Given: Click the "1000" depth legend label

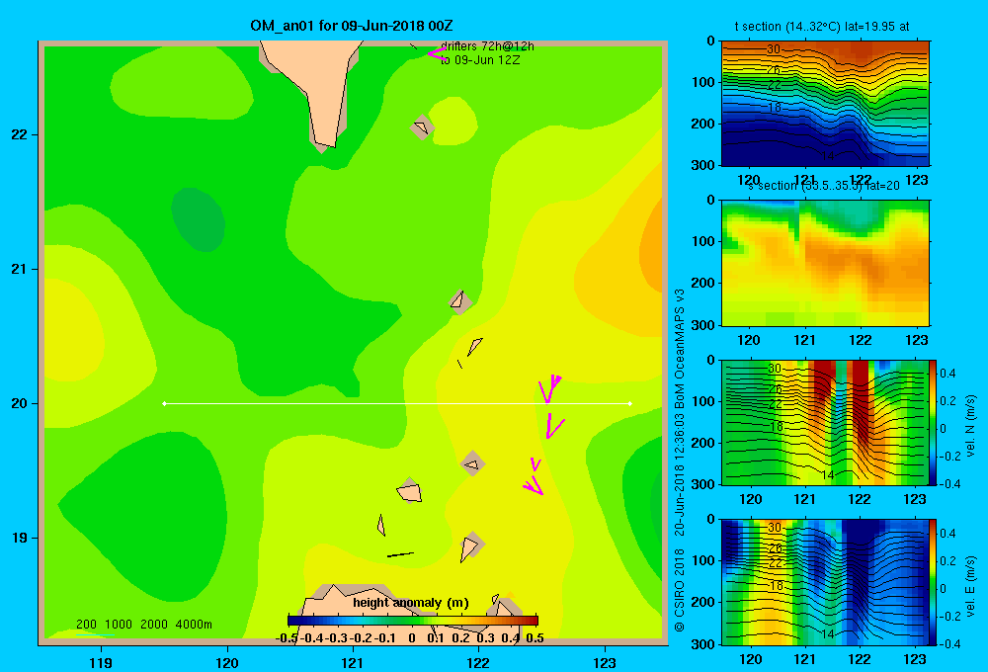Looking at the screenshot, I should [119, 625].
